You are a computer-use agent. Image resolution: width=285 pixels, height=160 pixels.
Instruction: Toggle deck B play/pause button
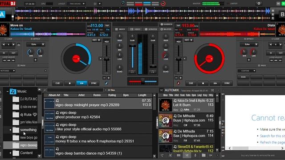pos(215,83)
